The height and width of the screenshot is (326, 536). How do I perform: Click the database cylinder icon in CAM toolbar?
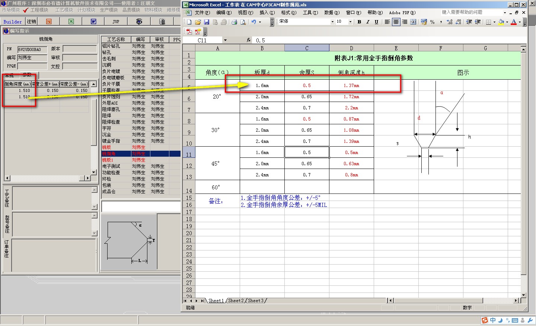pyautogui.click(x=162, y=22)
